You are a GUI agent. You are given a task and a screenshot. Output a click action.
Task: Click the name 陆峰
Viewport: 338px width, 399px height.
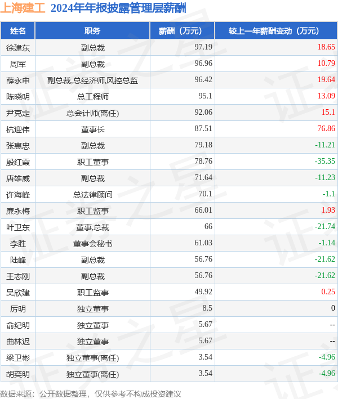point(18,260)
